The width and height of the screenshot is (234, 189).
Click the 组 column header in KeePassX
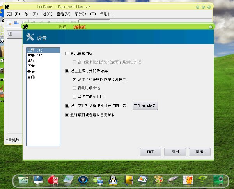pyautogui.click(x=15, y=34)
